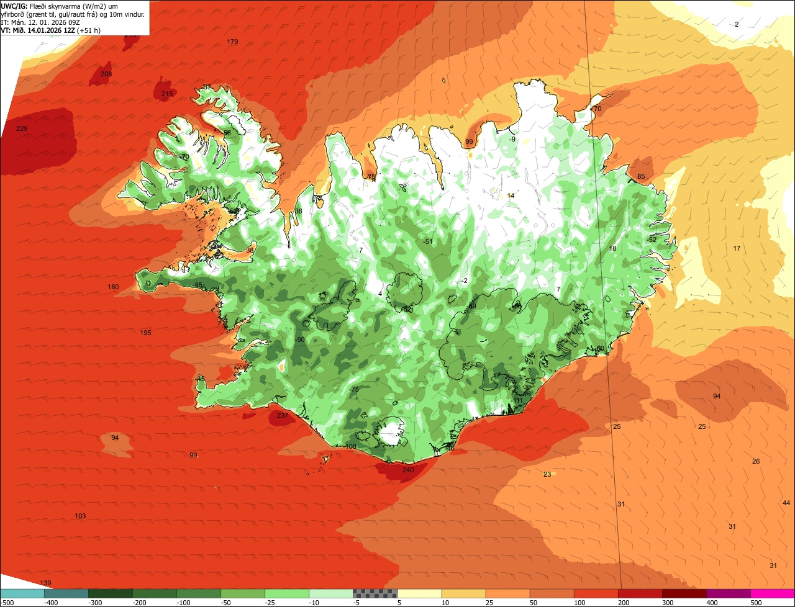The width and height of the screenshot is (795, 607).
Task: Click the map value "-52"
Action: tap(651, 240)
